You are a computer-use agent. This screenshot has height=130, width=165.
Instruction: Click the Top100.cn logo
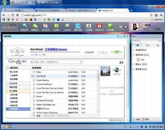pos(116,52)
